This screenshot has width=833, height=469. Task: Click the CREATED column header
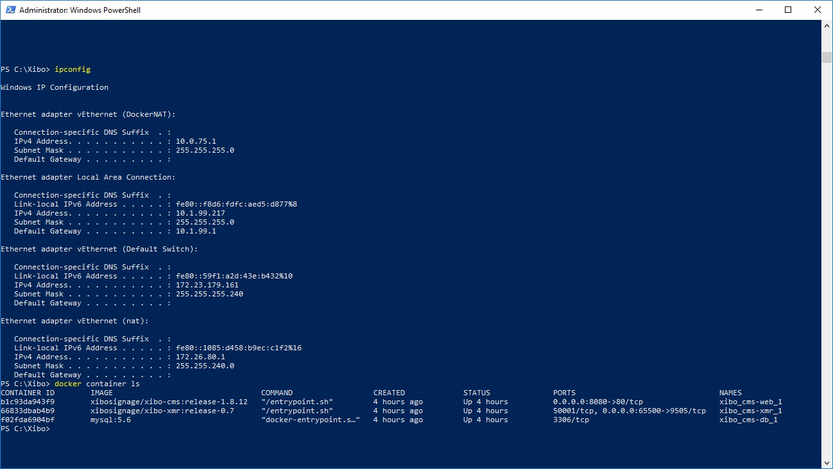[389, 393]
